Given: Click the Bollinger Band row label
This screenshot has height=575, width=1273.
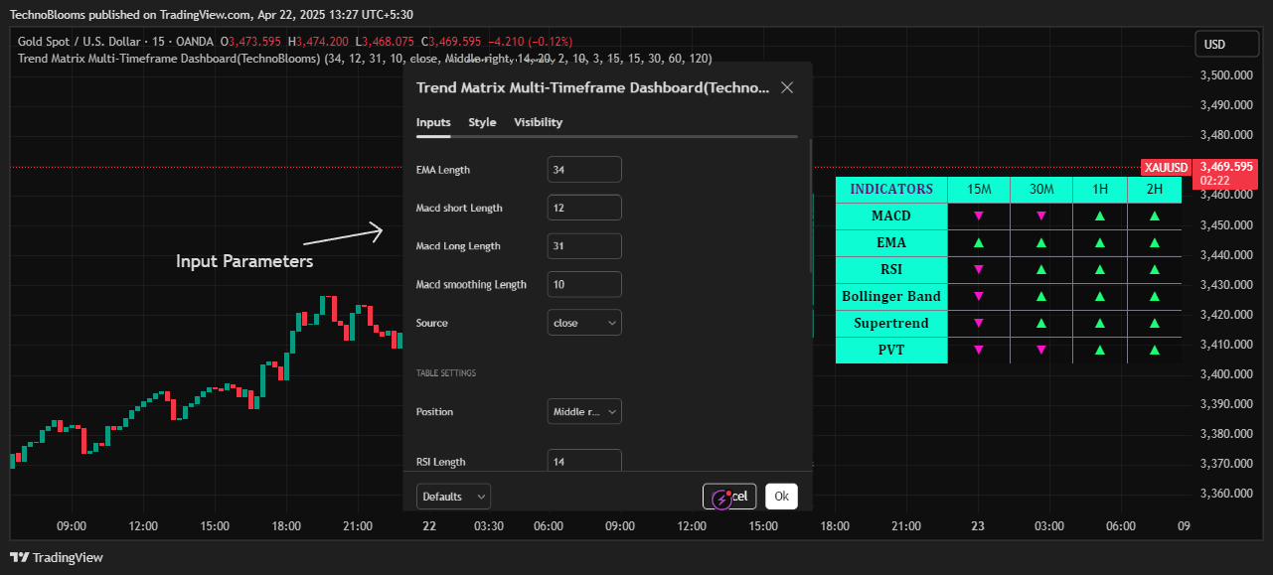Looking at the screenshot, I should pyautogui.click(x=891, y=296).
